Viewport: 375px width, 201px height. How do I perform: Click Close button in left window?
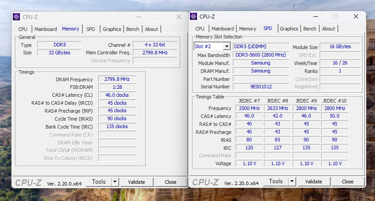pos(170,182)
